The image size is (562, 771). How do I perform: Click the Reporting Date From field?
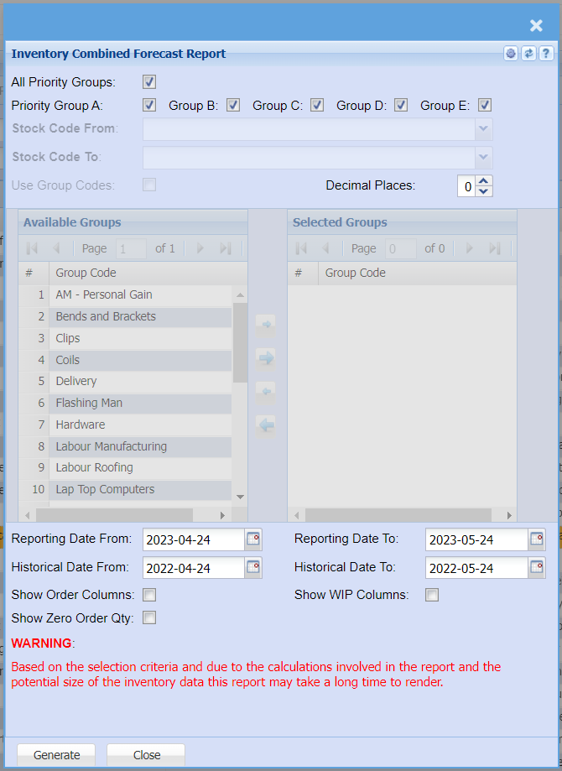194,539
